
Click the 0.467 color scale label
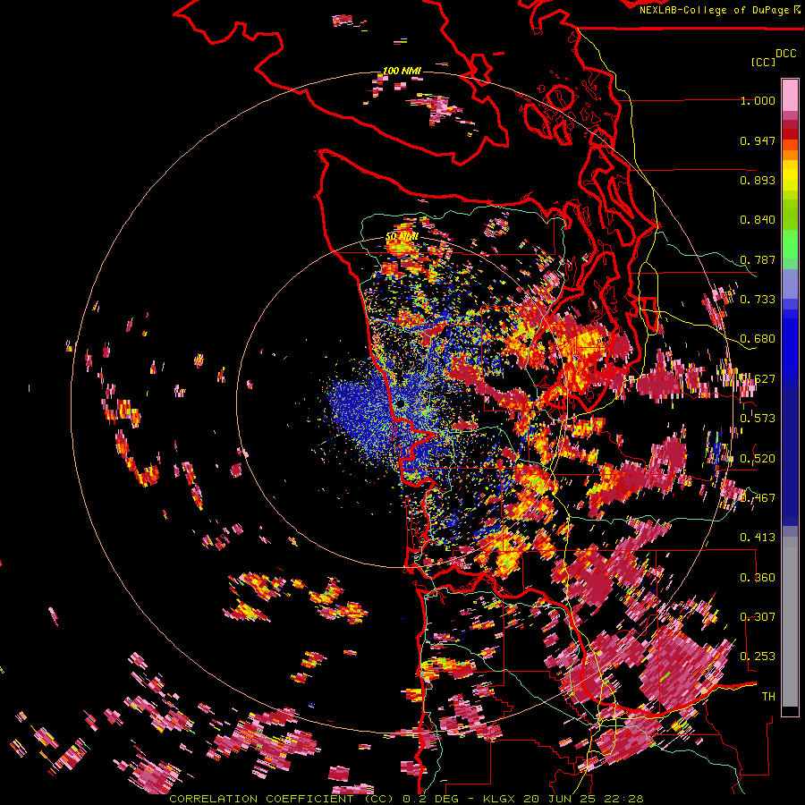[758, 498]
